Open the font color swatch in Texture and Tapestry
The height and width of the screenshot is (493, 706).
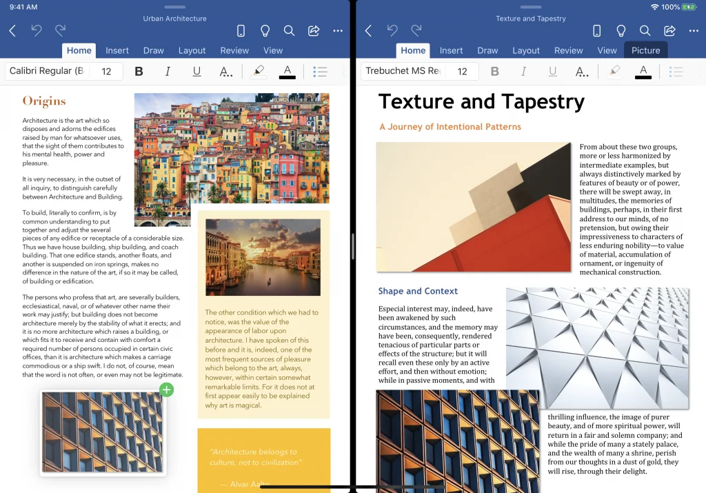643,70
